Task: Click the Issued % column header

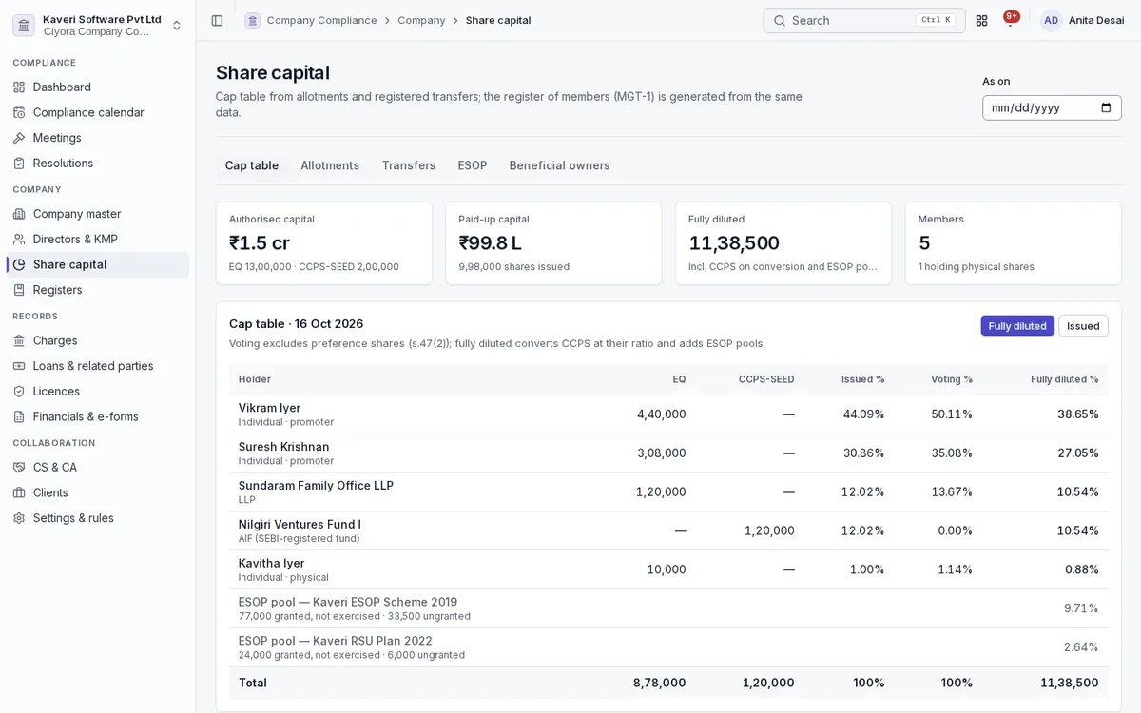Action: point(863,379)
